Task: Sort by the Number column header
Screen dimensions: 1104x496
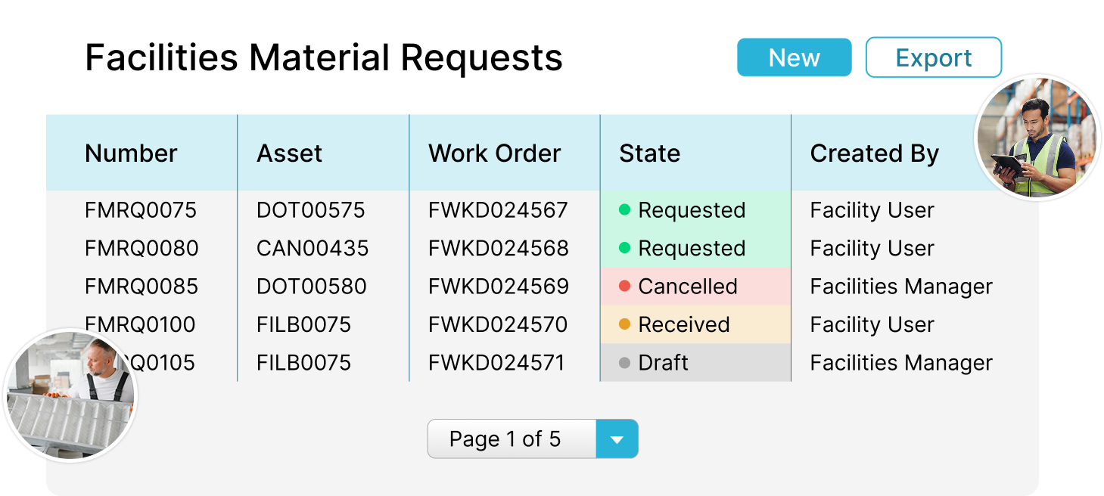Action: (131, 153)
